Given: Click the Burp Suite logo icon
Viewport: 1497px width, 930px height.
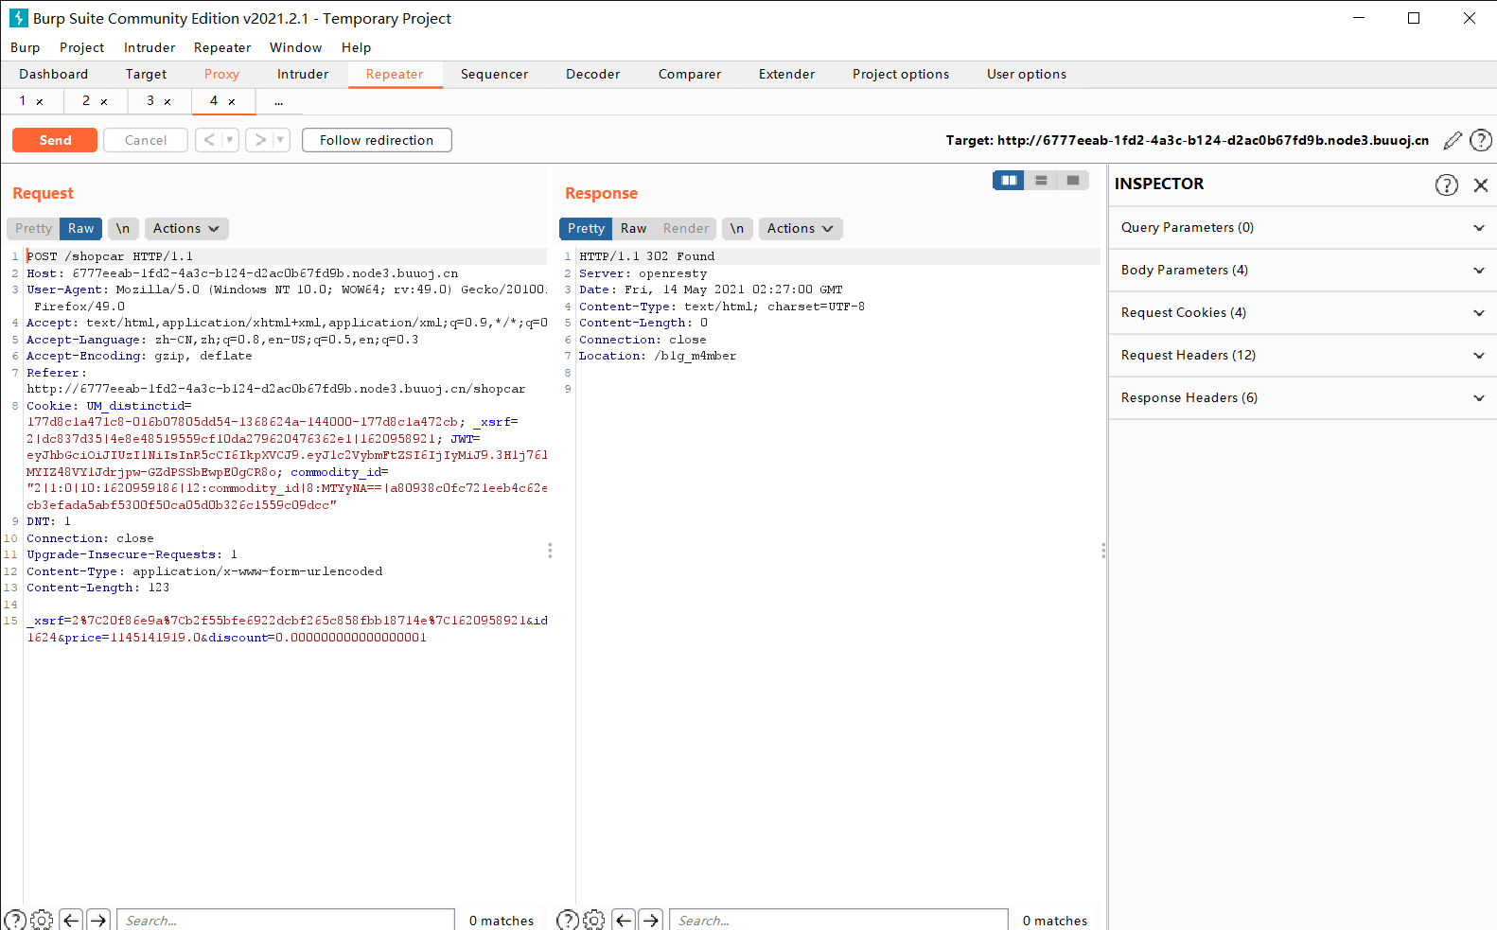Looking at the screenshot, I should point(19,18).
